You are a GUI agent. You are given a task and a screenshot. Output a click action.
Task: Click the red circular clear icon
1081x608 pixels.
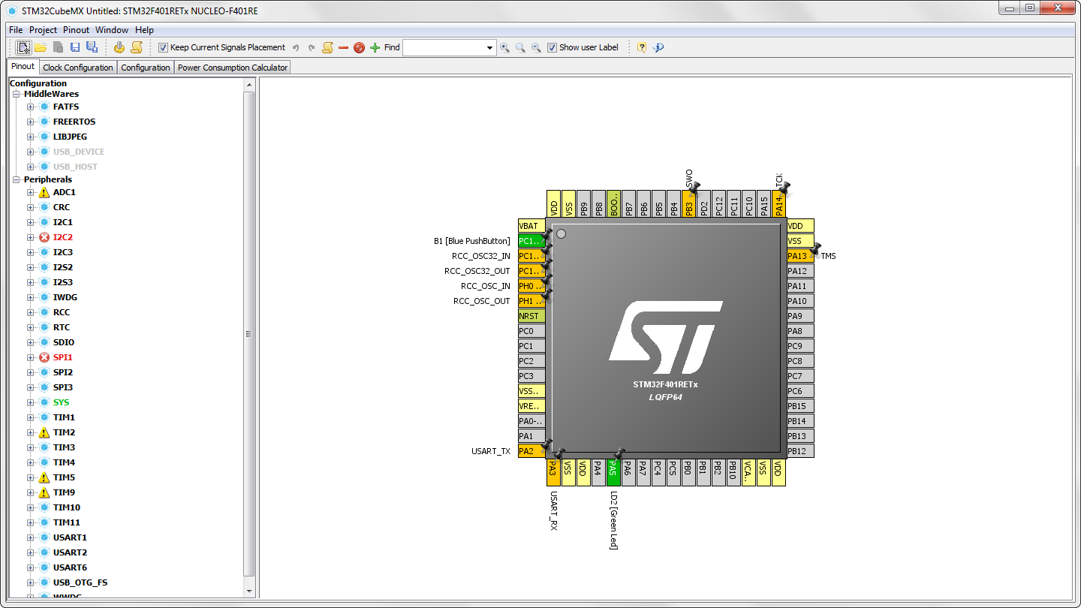(x=359, y=47)
